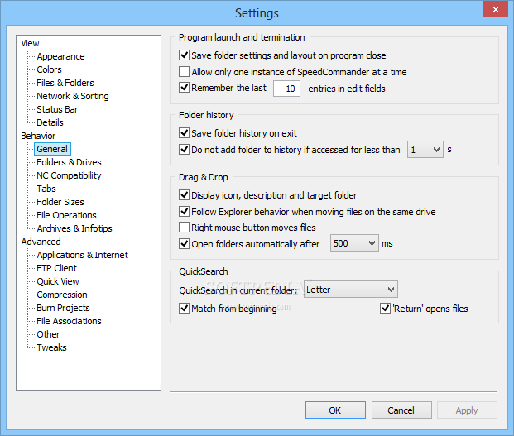Open Appearance settings page

pos(60,56)
